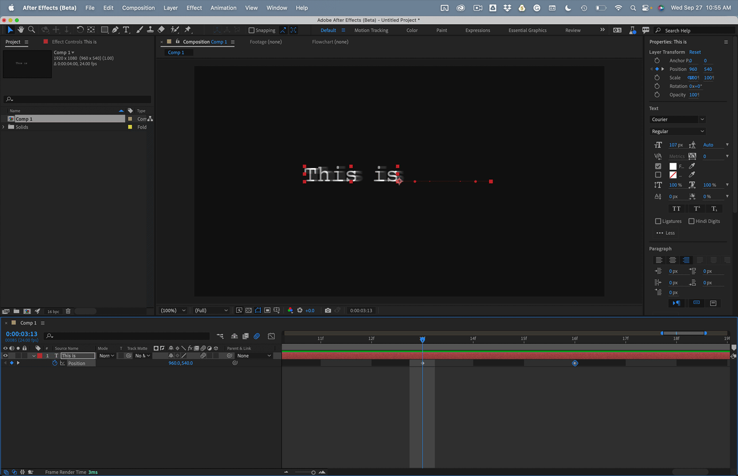Toggle Position keyframe diamond in Properties panel
Viewport: 738px width, 476px height.
pyautogui.click(x=657, y=69)
